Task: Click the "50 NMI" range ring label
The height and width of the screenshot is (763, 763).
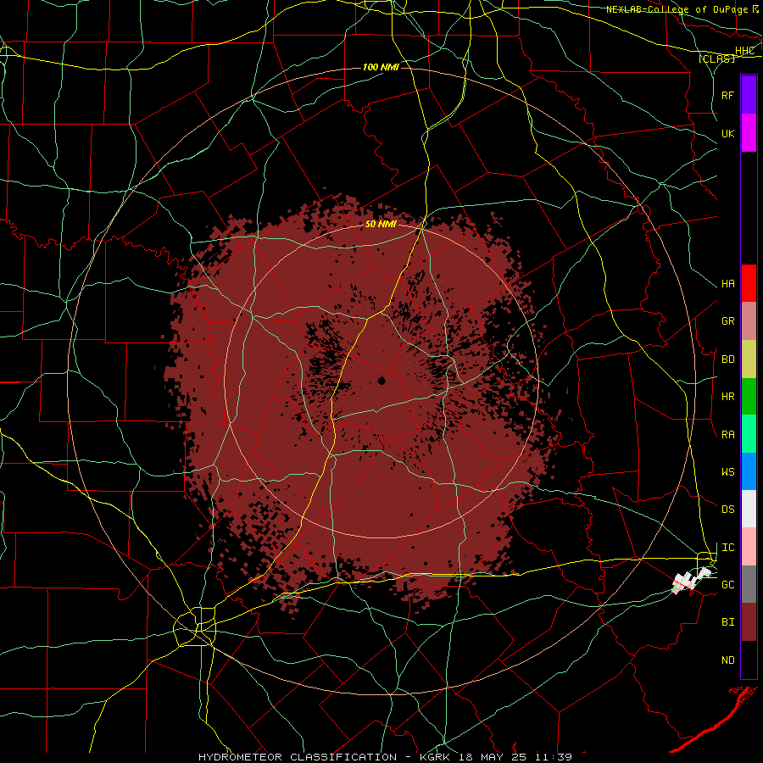Action: coord(381,225)
